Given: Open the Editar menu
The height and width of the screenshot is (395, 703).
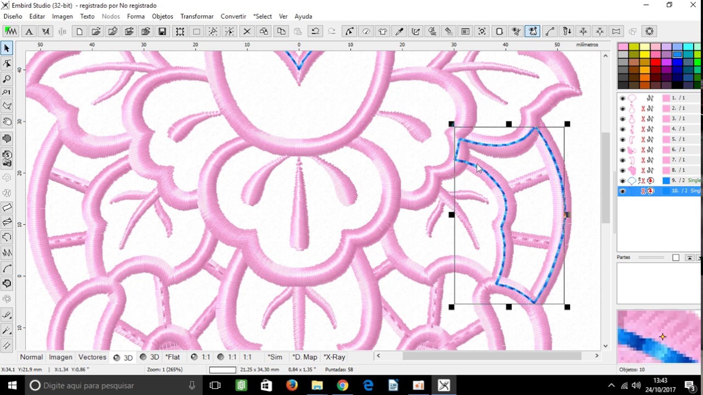Looking at the screenshot, I should pos(37,16).
